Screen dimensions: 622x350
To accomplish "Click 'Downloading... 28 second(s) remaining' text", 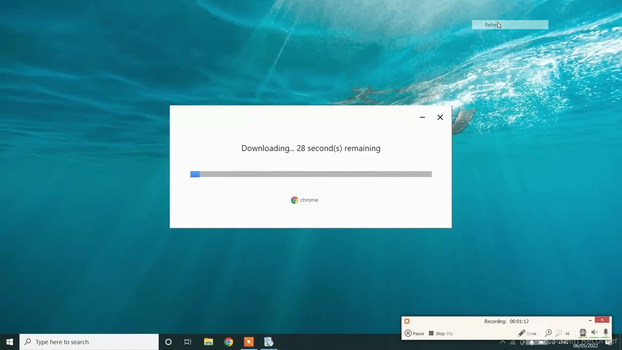I will coord(311,148).
